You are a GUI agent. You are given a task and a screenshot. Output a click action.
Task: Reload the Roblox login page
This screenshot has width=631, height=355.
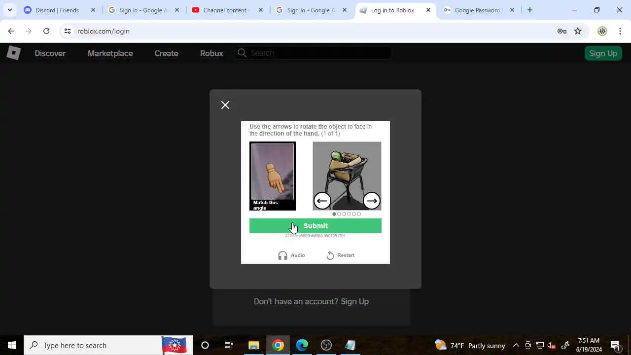(46, 31)
